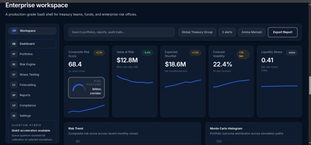Click the PF icon beside Portfolios
The image size is (311, 145).
click(14, 54)
